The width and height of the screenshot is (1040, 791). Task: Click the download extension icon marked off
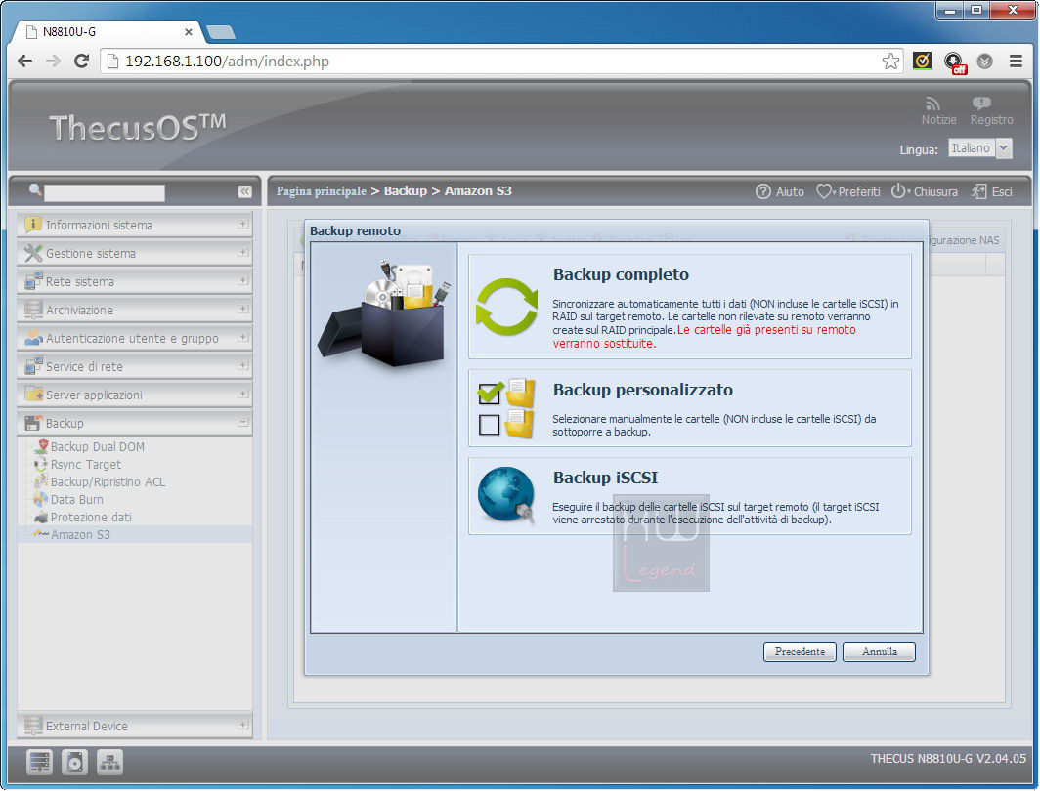[x=954, y=62]
